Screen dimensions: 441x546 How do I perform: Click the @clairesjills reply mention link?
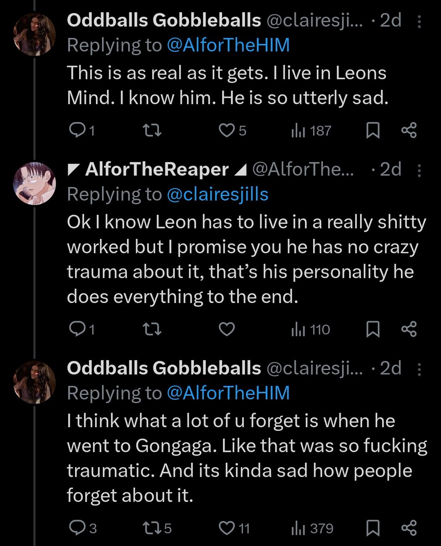pos(218,194)
